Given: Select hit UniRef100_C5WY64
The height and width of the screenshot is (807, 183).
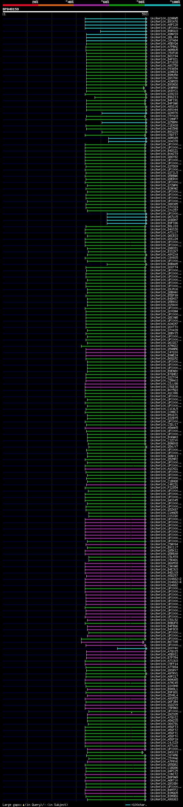Looking at the screenshot, I should [164, 544].
